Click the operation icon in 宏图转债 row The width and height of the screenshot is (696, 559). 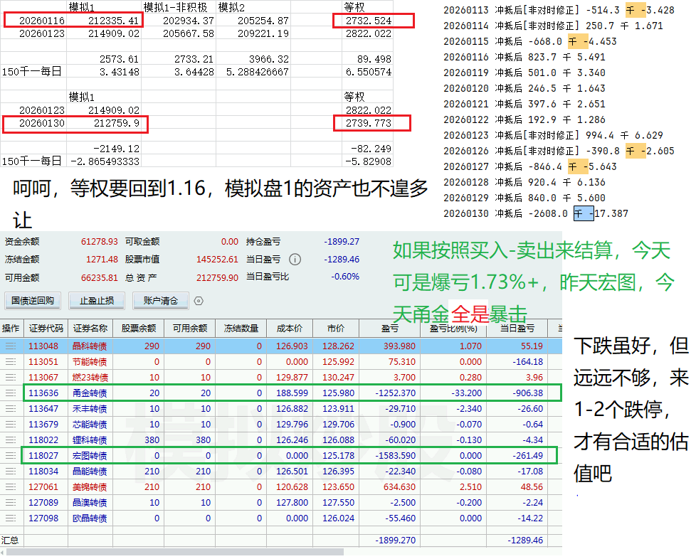point(11,456)
